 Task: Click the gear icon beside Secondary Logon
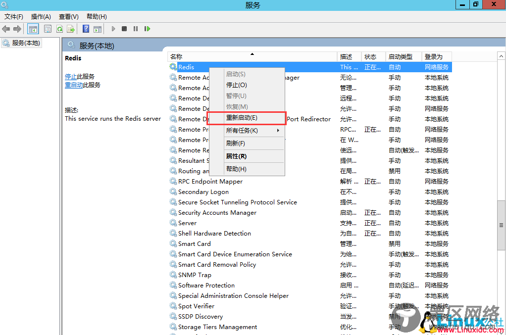[173, 191]
